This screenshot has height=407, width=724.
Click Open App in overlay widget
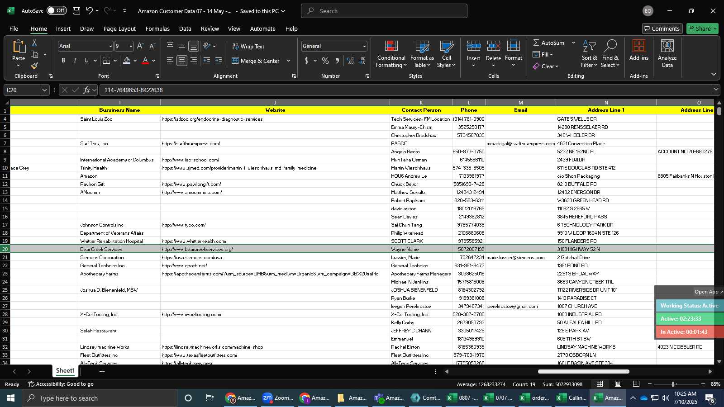[709, 292]
